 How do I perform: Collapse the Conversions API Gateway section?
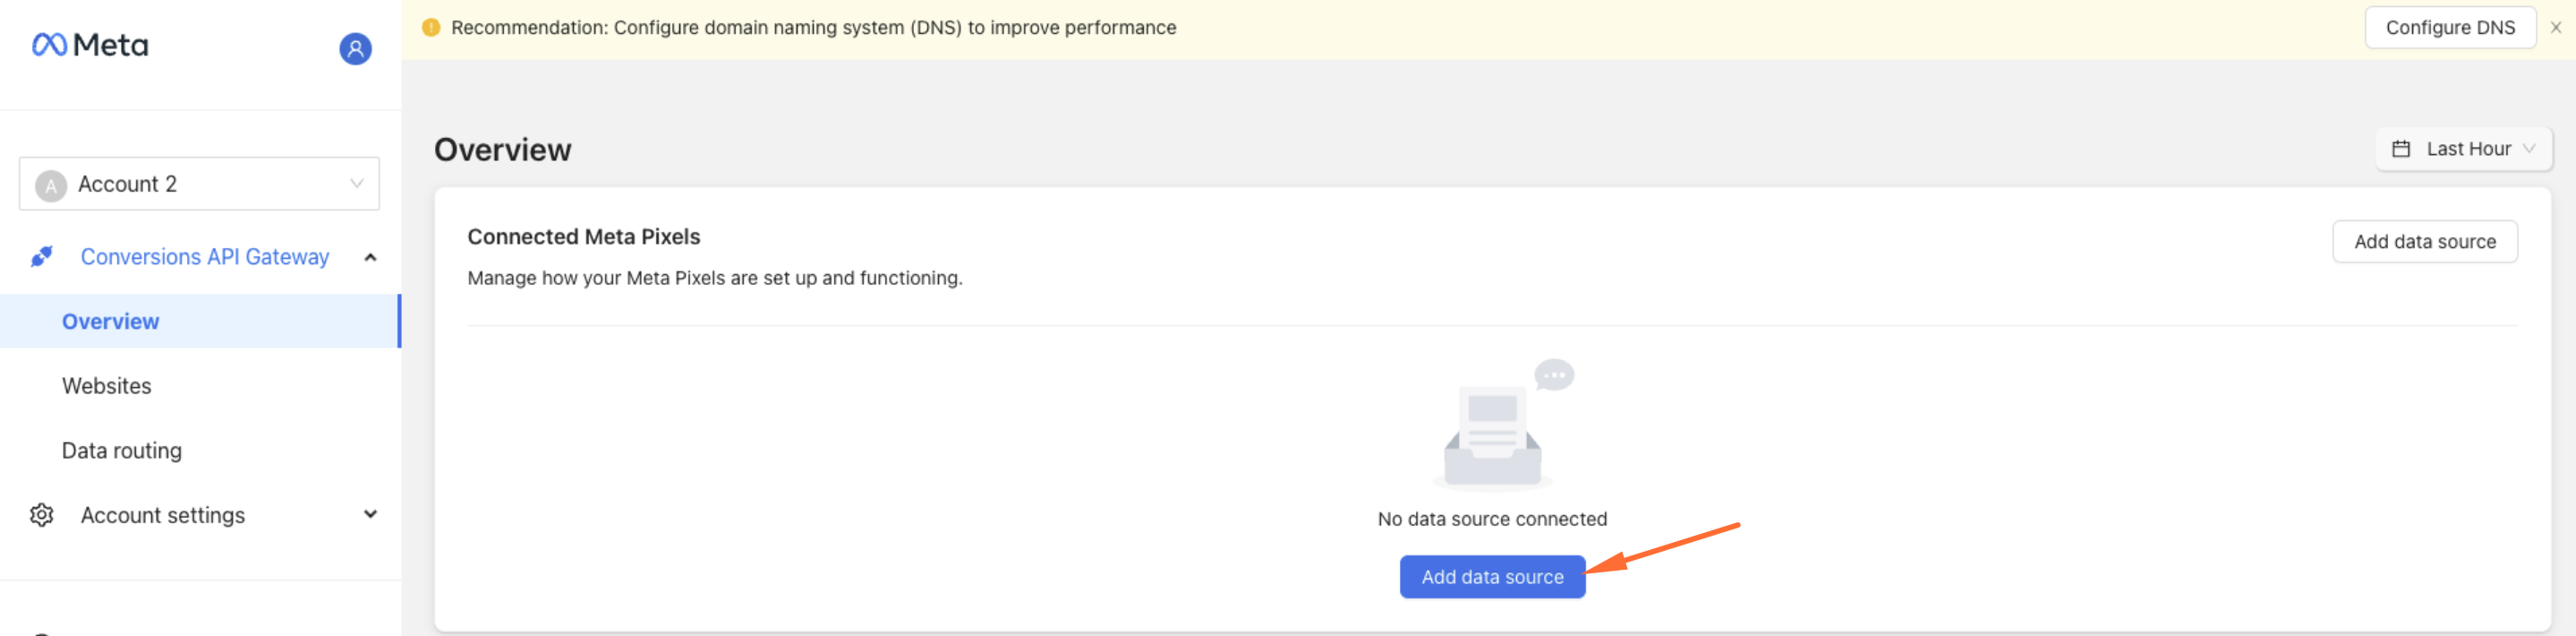pos(370,257)
